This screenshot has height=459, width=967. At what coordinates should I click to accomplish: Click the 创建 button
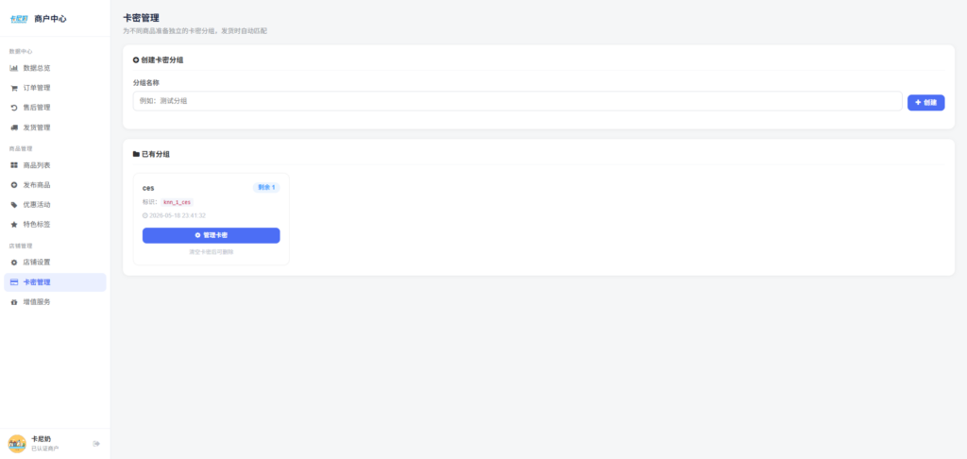pos(925,102)
